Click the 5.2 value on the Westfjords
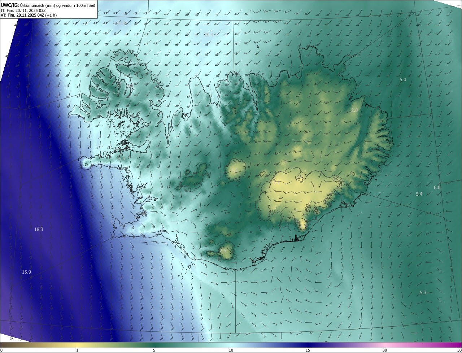Image resolution: width=462 pixels, height=353 pixels. pos(115,93)
